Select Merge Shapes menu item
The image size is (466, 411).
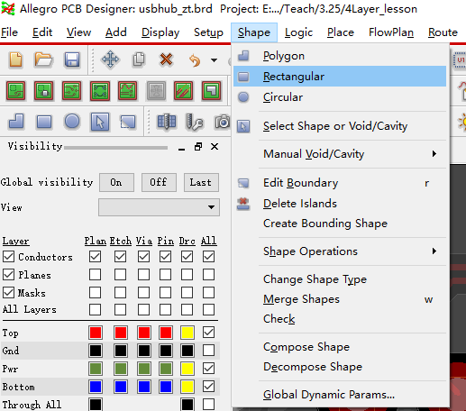(340, 299)
